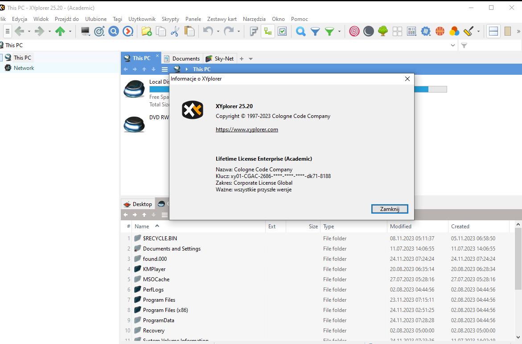Click the pink spiral toolbar icon

tap(354, 32)
